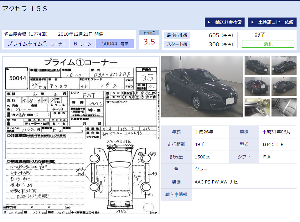300x222 pixels.
Task: Click the アクセラ 15S page title
Action: 25,9
